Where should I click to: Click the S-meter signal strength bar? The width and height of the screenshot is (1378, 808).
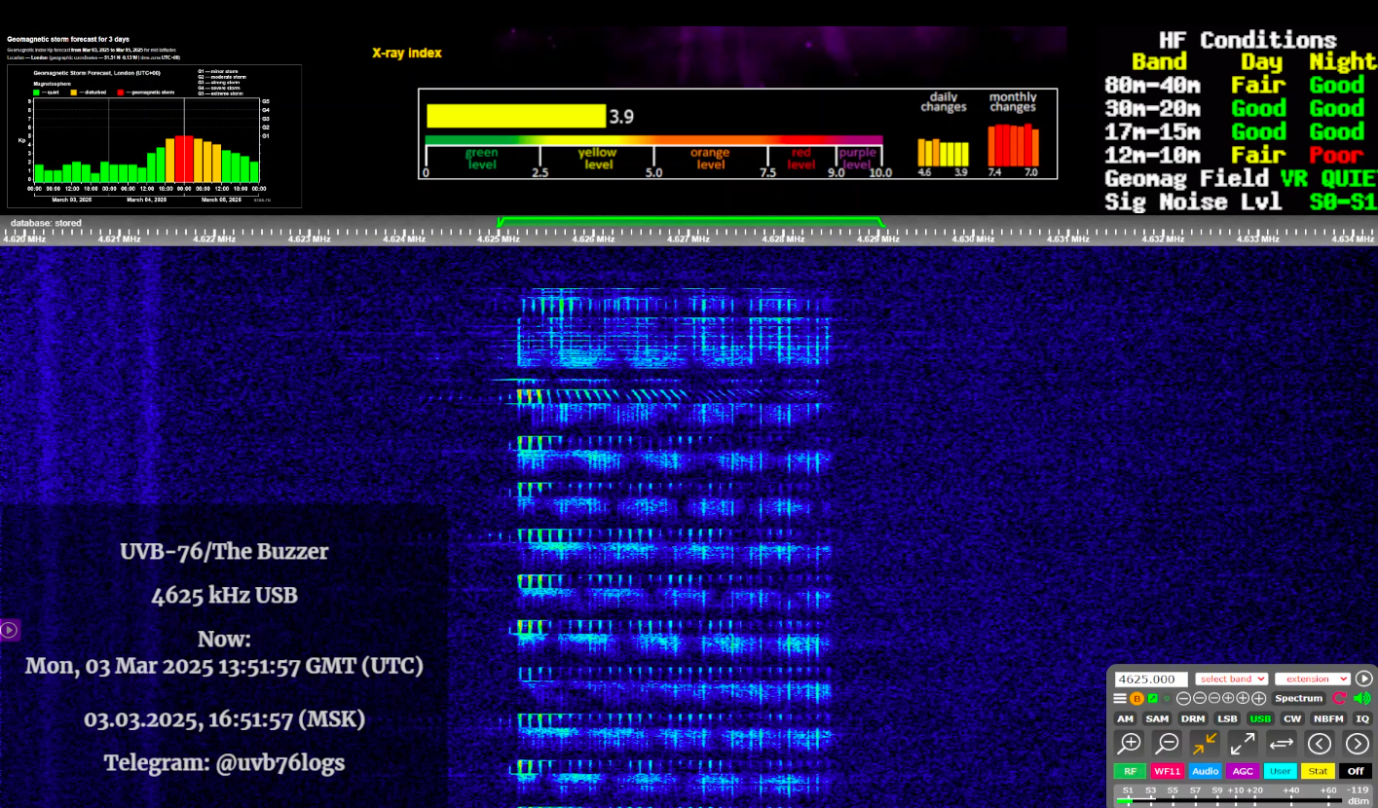tap(1229, 800)
